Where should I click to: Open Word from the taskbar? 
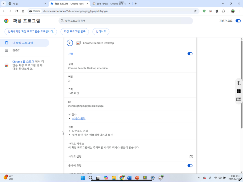tap(129, 178)
